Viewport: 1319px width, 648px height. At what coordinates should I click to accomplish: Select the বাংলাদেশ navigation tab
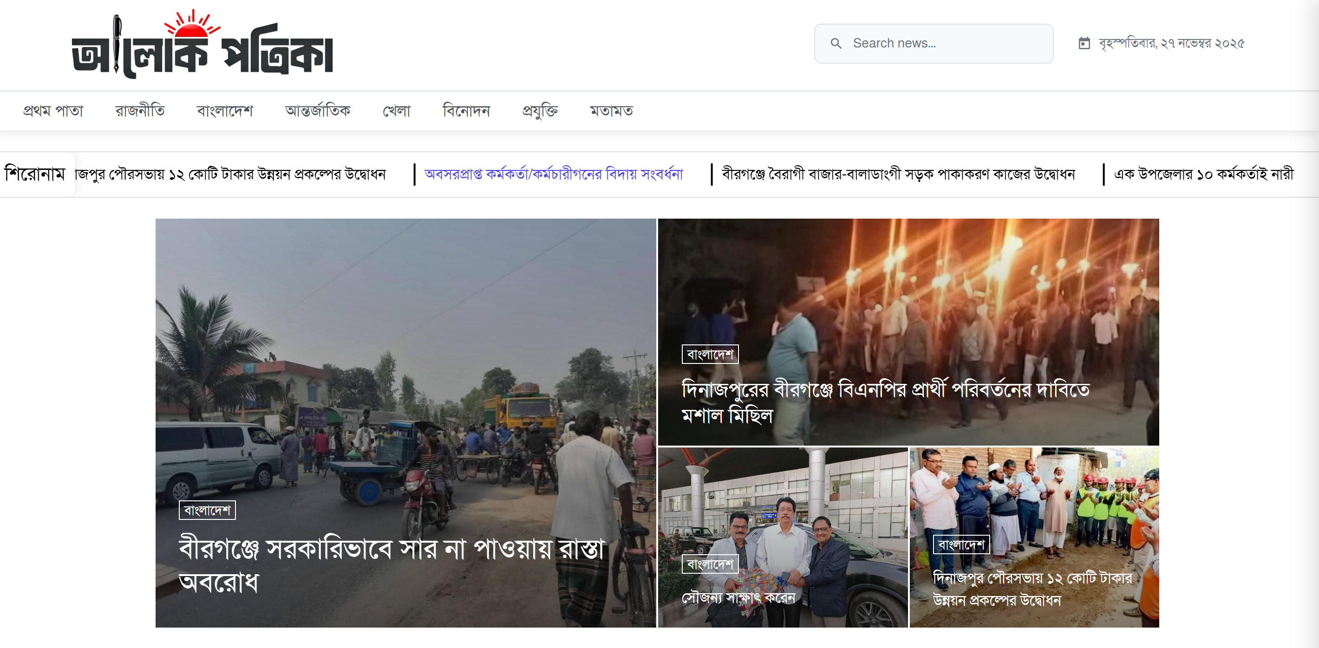pyautogui.click(x=225, y=110)
